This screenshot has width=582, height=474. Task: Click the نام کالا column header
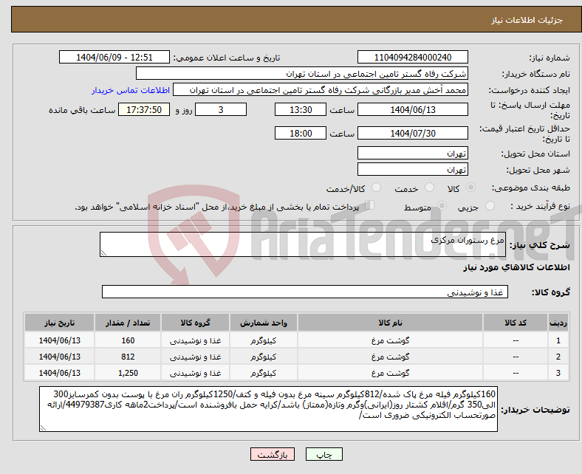tap(390, 323)
